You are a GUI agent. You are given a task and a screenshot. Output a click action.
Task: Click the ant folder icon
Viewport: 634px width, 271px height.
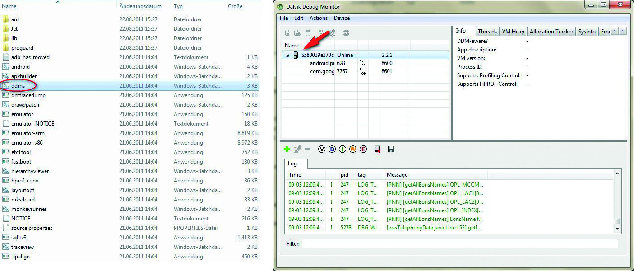pos(5,19)
